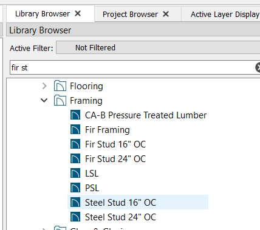Select "CA-B Pressure Treated Lumber" item

coord(146,115)
